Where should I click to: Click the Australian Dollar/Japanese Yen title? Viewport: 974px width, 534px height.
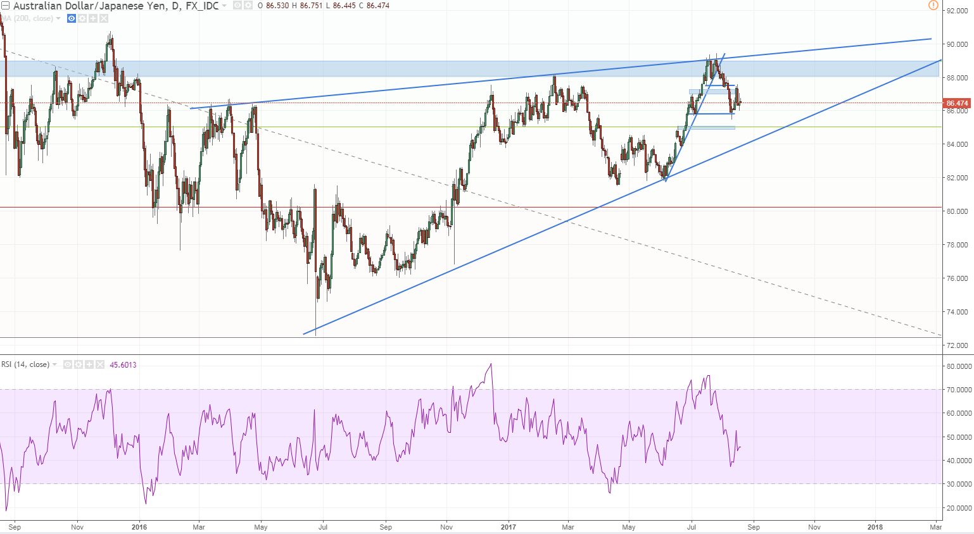tap(116, 6)
